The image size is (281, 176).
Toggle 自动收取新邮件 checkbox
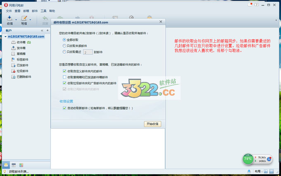tap(64, 108)
